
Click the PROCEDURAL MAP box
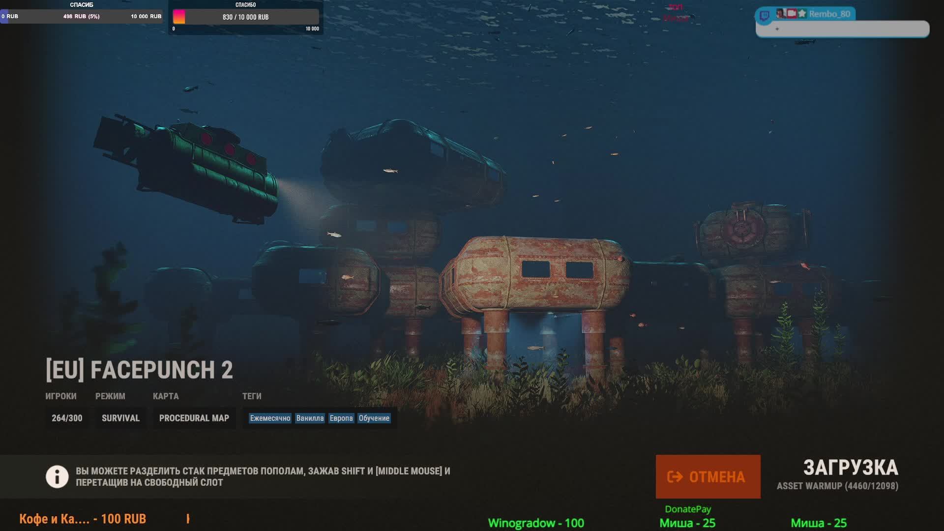(x=194, y=418)
